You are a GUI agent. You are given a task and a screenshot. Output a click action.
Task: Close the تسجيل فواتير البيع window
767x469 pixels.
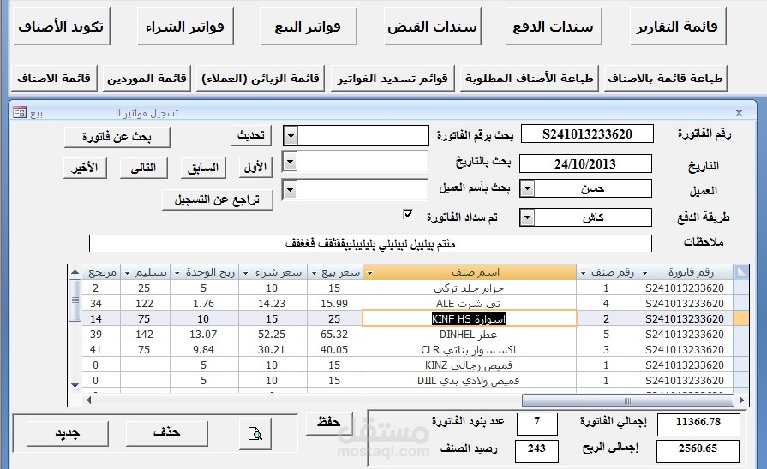739,113
